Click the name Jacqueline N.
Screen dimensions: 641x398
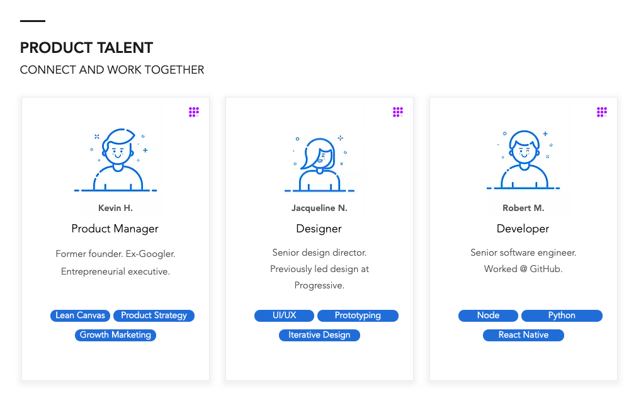[319, 208]
